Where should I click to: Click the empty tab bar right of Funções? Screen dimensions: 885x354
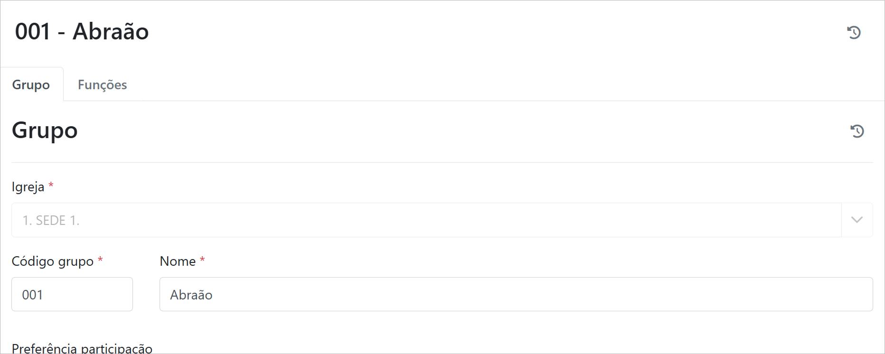tap(475, 84)
